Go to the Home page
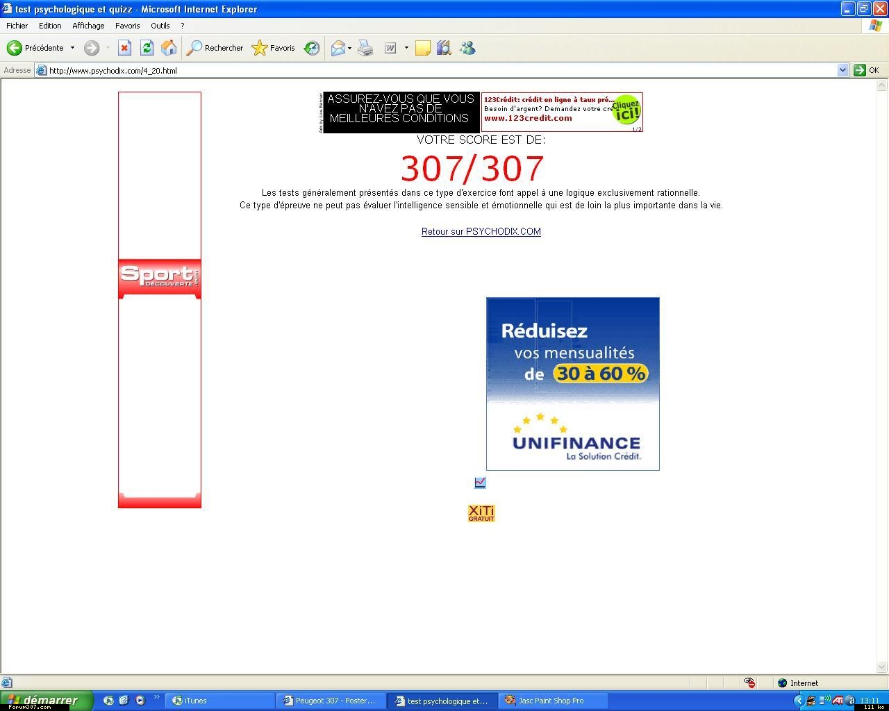Viewport: 889px width, 711px height. 169,48
